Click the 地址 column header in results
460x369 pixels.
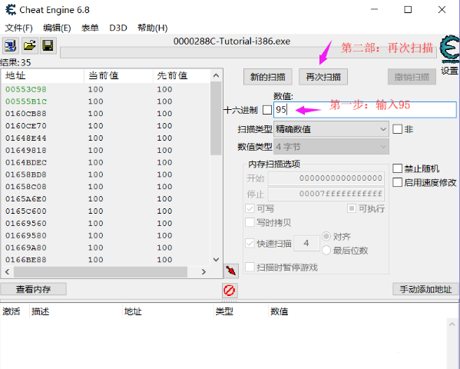43,76
